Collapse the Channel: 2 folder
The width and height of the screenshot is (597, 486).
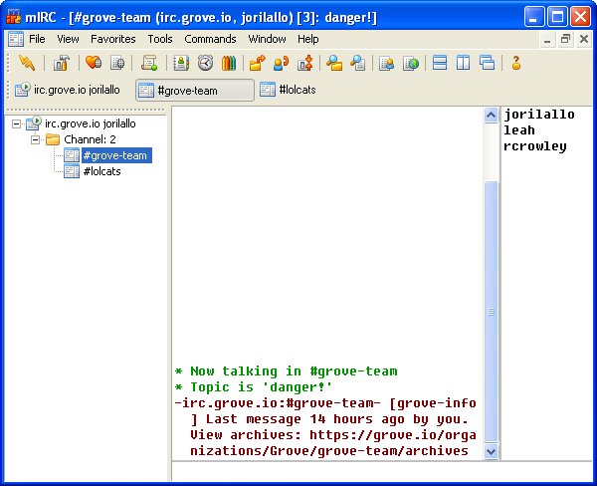[36, 139]
